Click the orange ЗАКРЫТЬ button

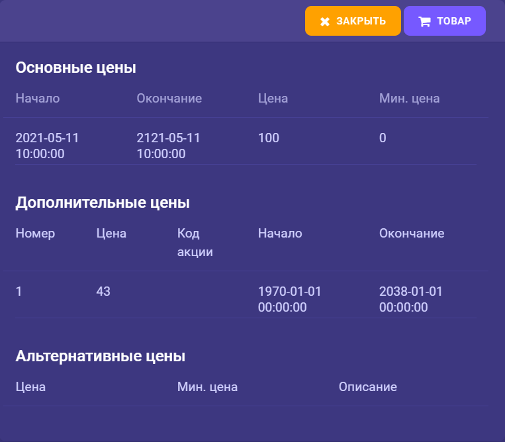pyautogui.click(x=353, y=21)
